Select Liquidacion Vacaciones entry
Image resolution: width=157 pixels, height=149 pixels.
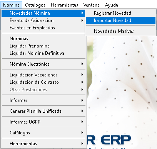pos(43,75)
